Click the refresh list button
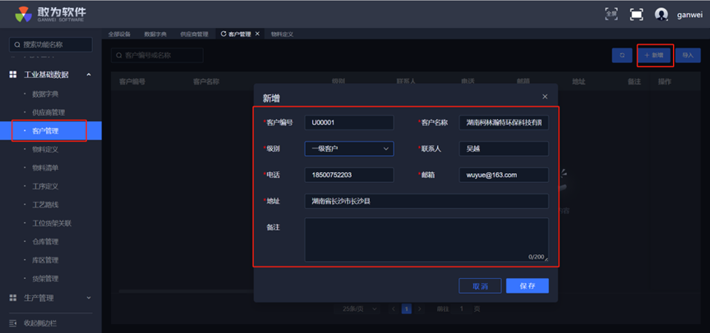 [622, 55]
